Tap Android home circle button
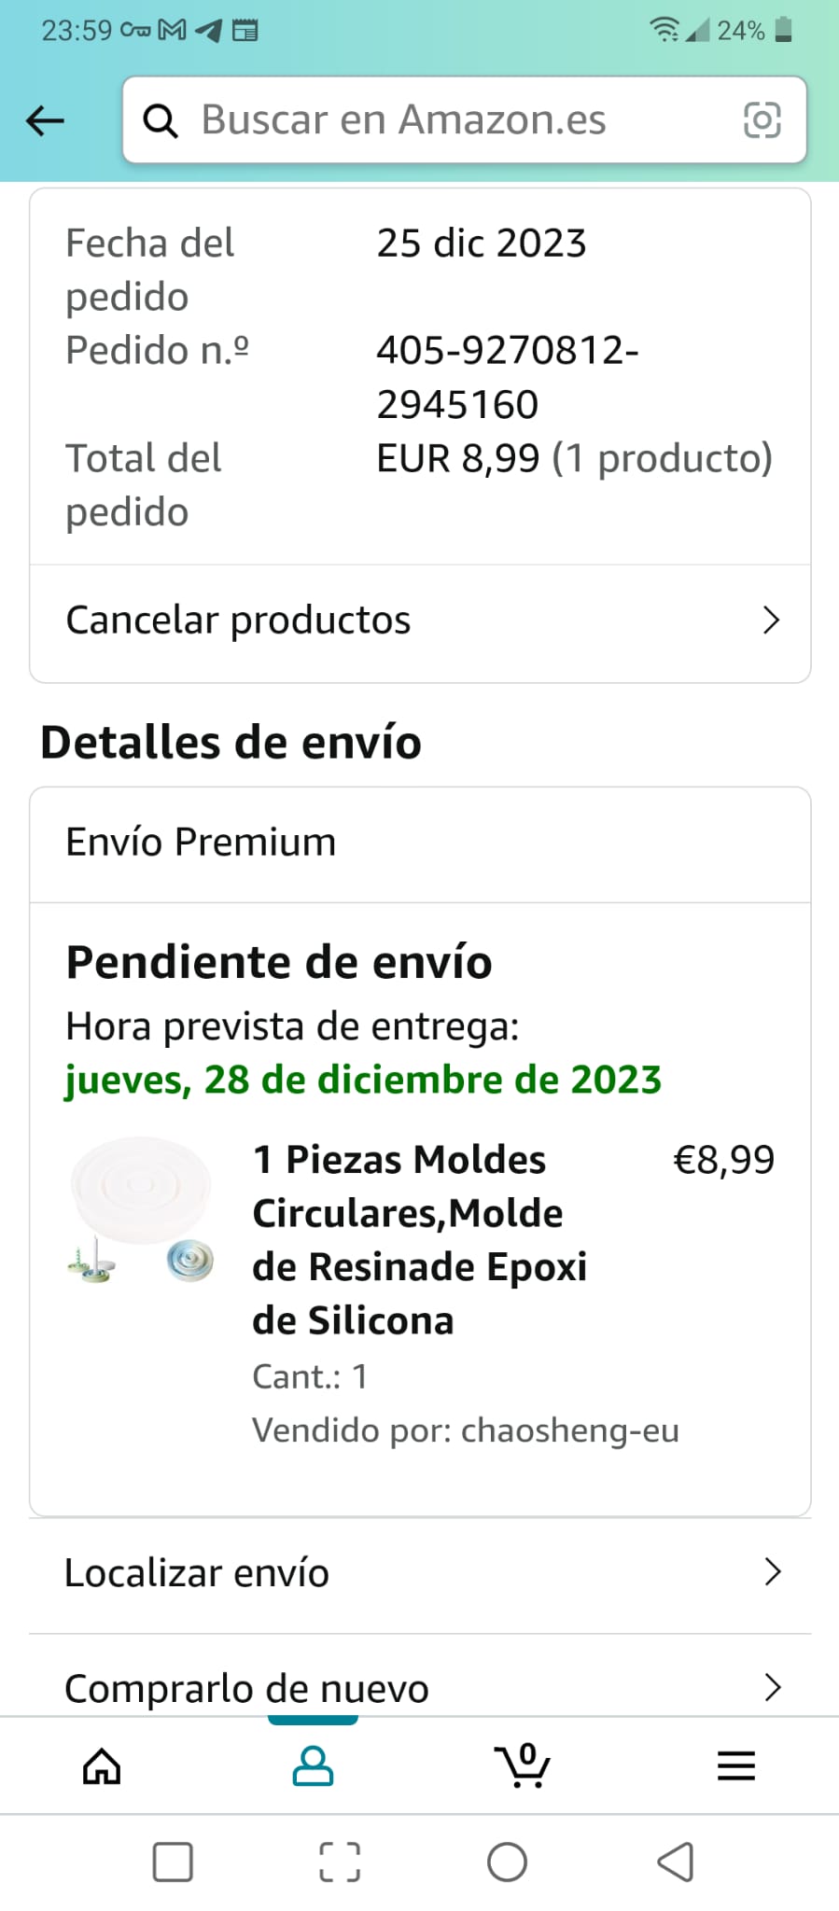839x1911 pixels. point(507,1862)
